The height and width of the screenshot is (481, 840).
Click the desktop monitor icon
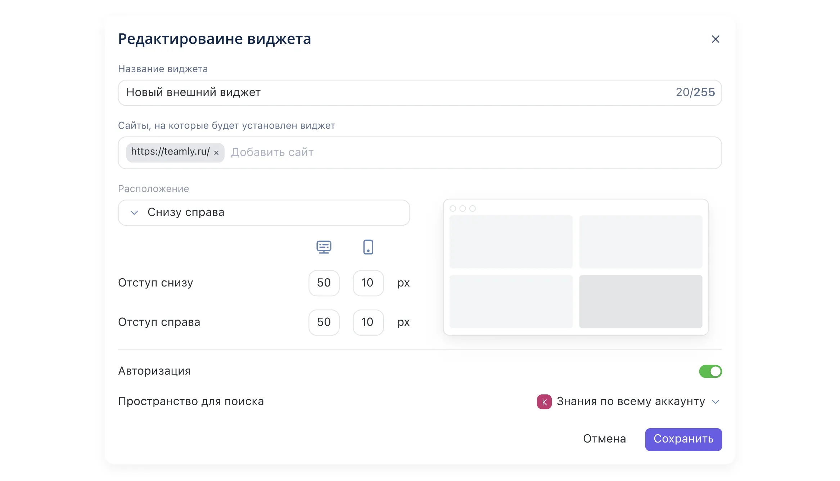pos(324,247)
